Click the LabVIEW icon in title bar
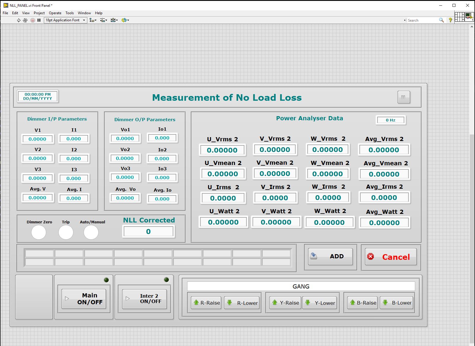The width and height of the screenshot is (475, 346). point(6,5)
